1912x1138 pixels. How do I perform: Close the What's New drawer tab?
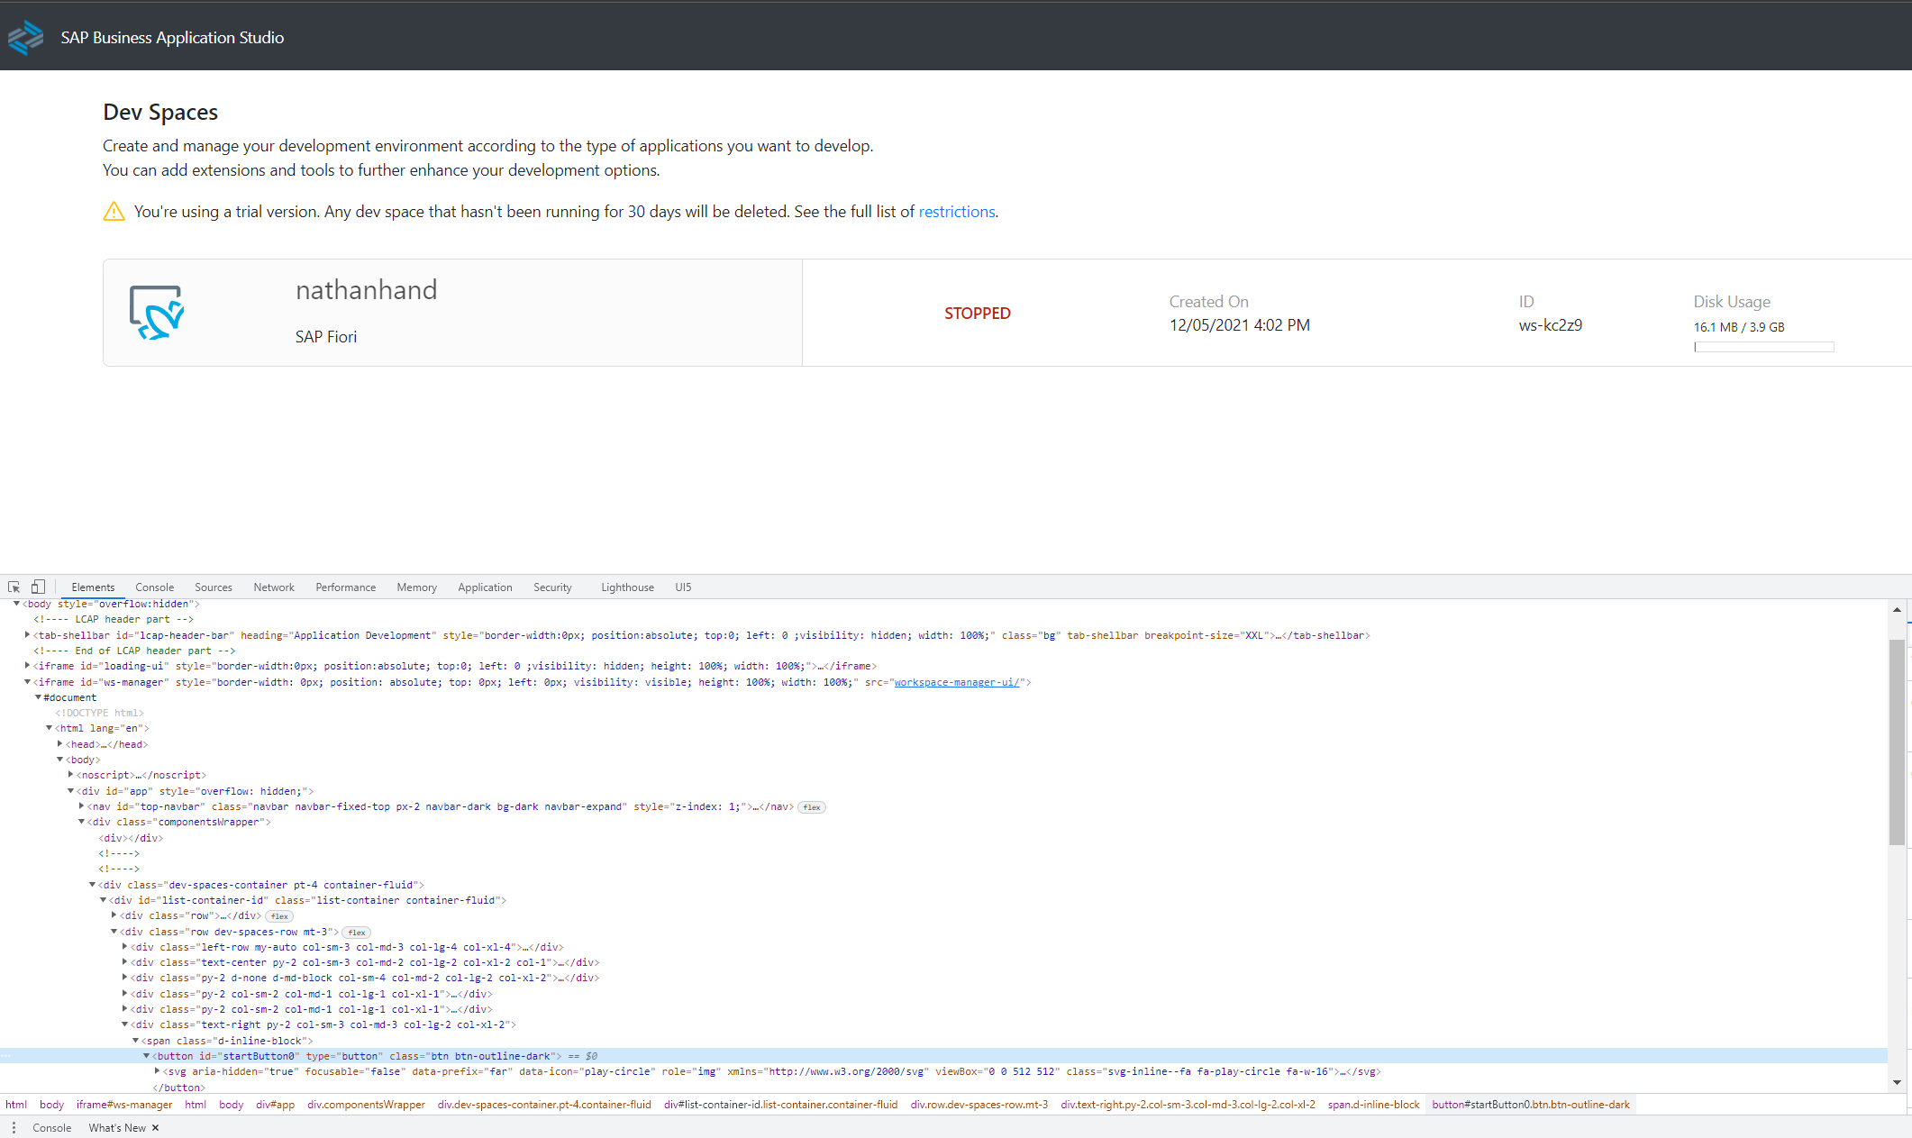[x=155, y=1128]
